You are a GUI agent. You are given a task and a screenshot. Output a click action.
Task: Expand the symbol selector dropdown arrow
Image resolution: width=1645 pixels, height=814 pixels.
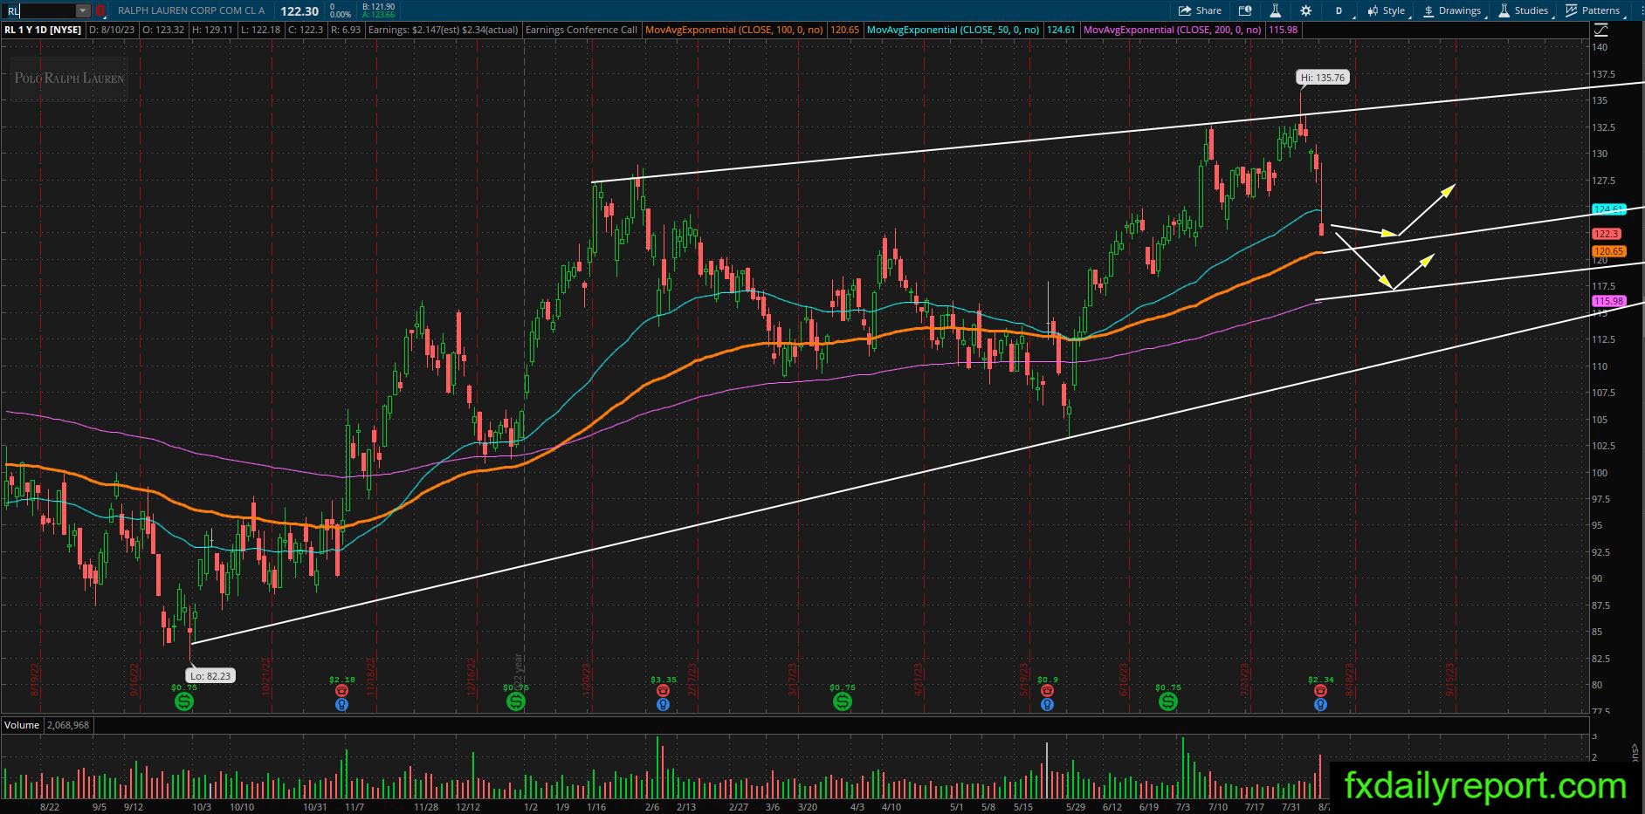point(82,10)
